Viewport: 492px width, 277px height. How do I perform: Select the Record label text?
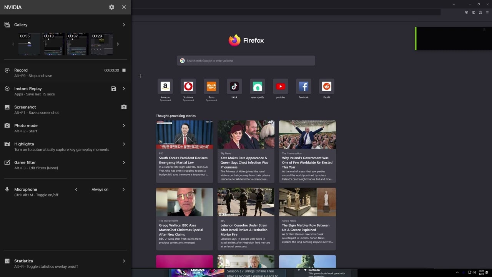coord(21,70)
